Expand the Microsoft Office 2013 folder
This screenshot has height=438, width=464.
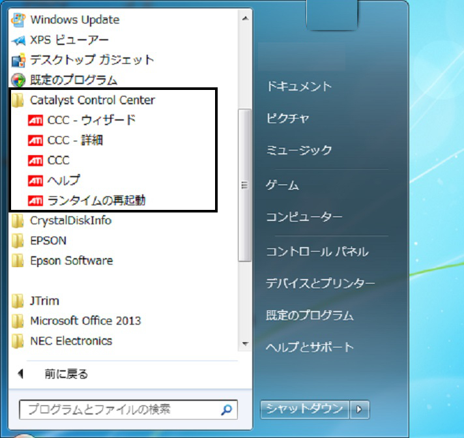pyautogui.click(x=85, y=321)
